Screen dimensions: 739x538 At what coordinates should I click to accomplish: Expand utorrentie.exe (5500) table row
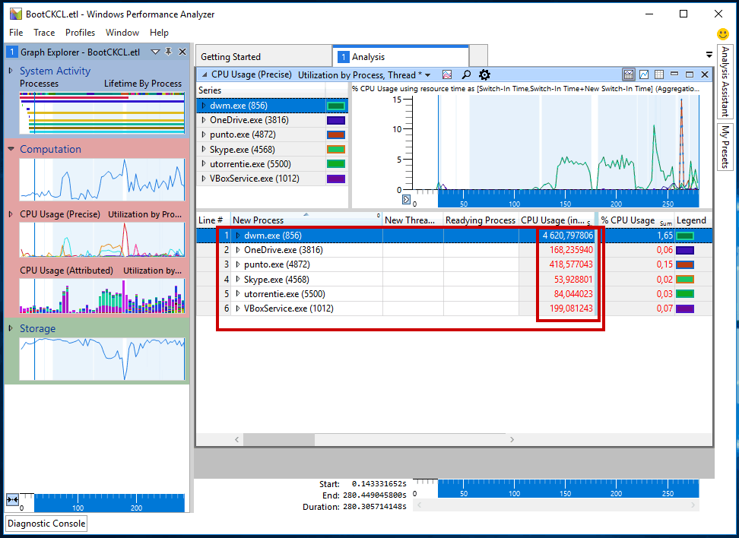click(238, 293)
